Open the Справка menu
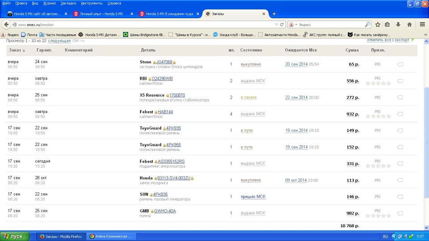This screenshot has height=241, width=429. click(114, 3)
